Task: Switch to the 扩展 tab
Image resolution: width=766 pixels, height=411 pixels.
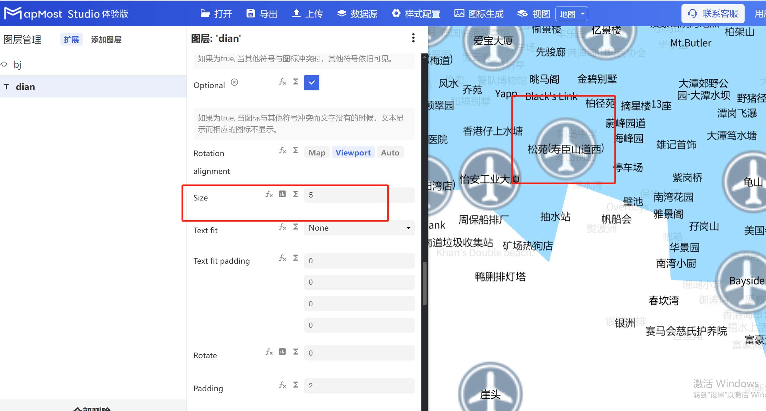Action: coord(71,39)
